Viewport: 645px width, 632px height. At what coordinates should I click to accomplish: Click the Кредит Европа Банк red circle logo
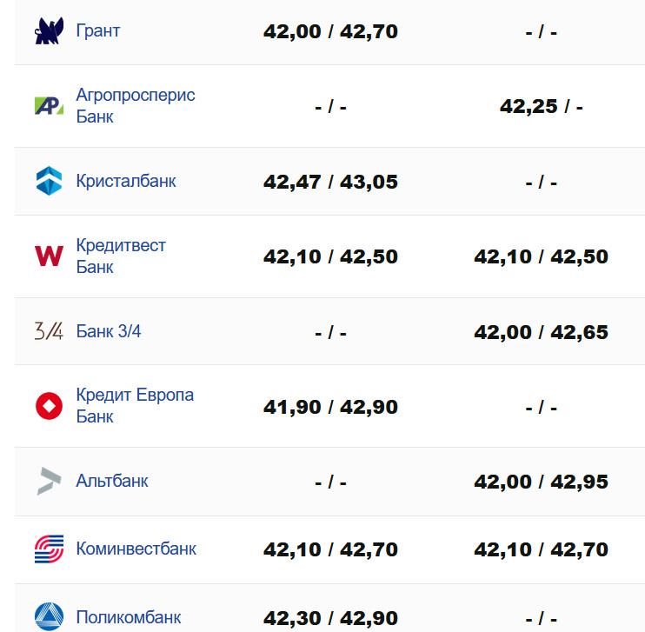49,406
